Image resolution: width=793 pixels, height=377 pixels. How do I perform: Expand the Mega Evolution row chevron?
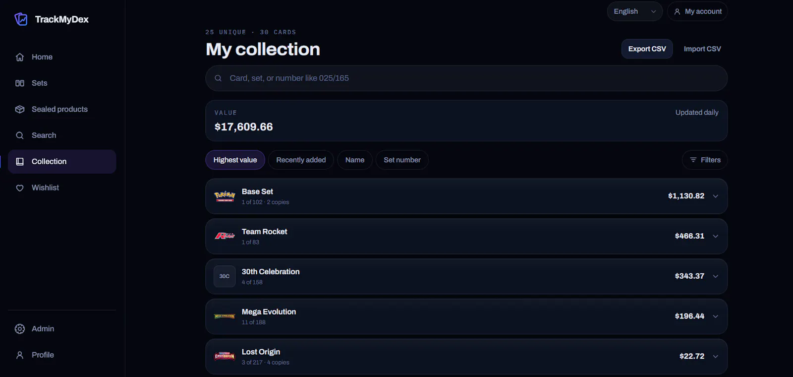[716, 316]
